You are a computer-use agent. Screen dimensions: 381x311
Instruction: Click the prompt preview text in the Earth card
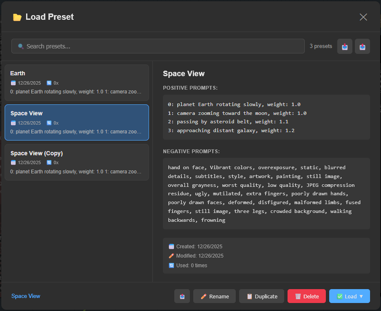tap(75, 92)
